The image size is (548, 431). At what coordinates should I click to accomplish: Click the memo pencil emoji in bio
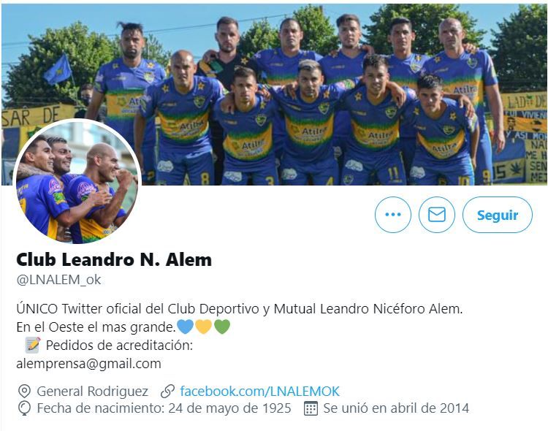(x=33, y=345)
